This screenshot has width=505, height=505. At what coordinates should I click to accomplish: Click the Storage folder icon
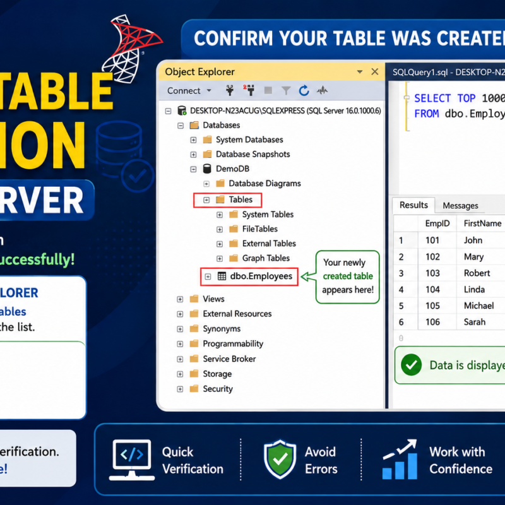click(194, 374)
